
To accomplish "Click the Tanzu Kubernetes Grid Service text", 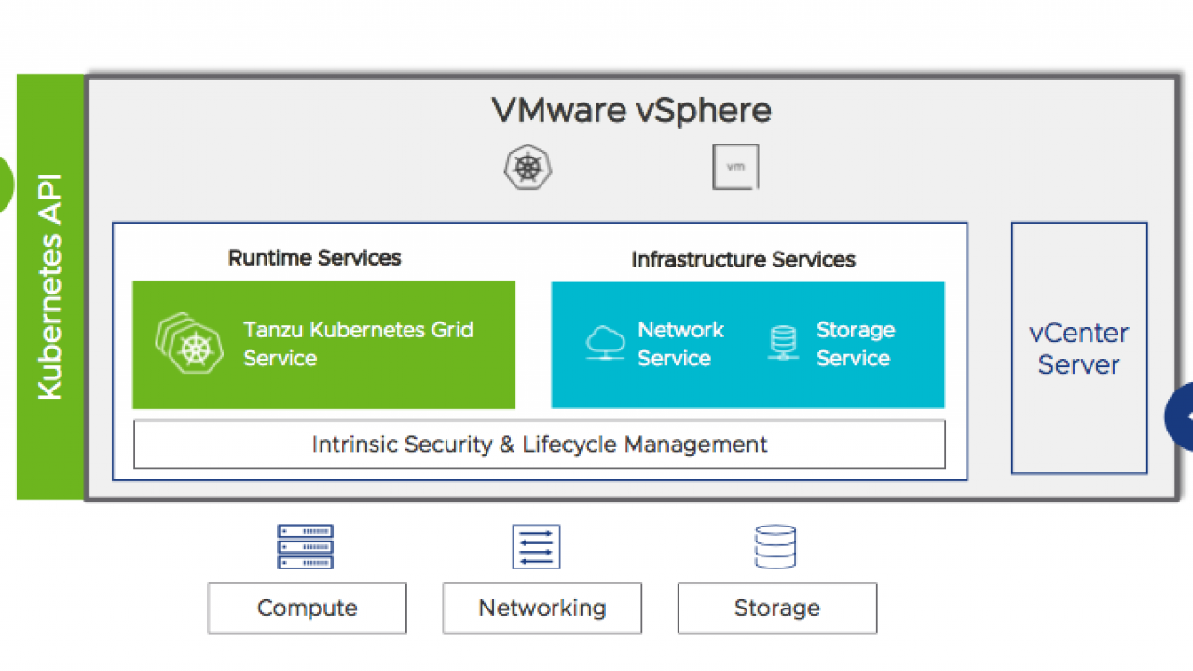I will pos(358,344).
